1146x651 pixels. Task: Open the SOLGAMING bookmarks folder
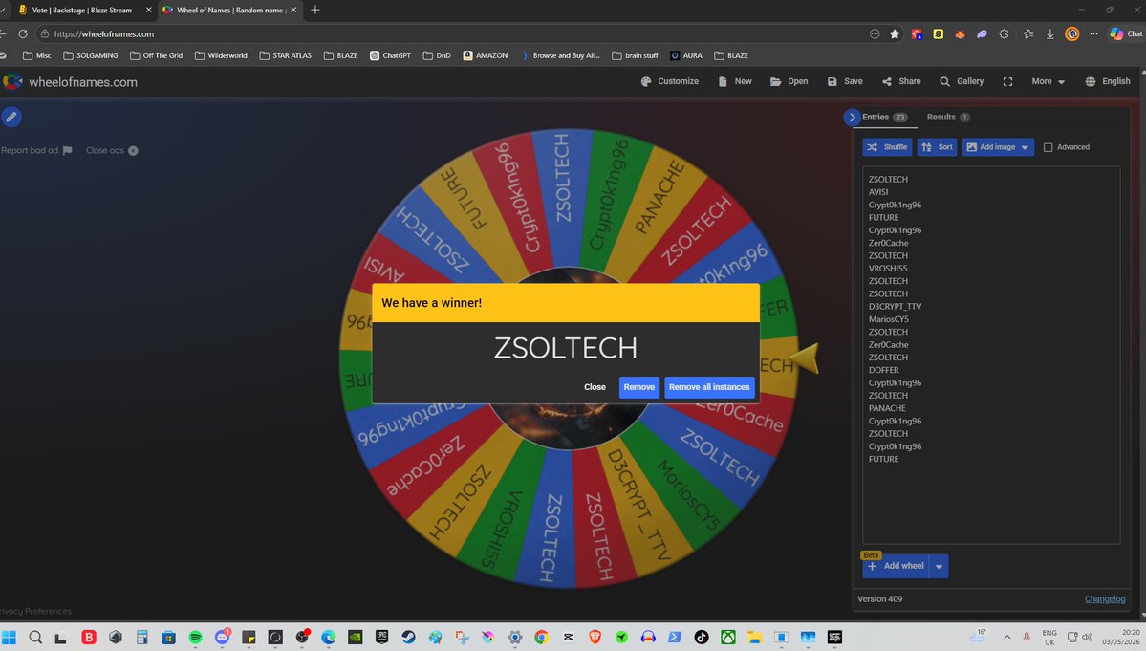[x=91, y=55]
